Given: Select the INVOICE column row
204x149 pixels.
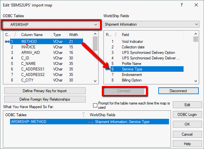Looking at the screenshot, I should coord(28,47).
